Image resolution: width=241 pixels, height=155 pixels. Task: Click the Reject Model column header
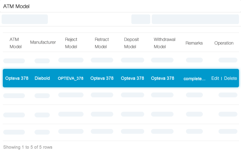71,43
